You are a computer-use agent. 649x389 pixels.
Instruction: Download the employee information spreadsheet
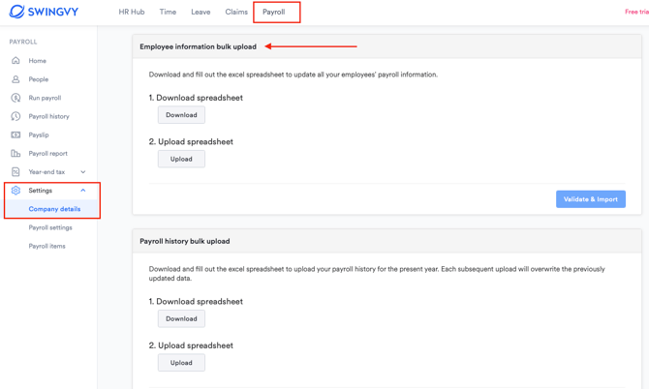pos(181,115)
